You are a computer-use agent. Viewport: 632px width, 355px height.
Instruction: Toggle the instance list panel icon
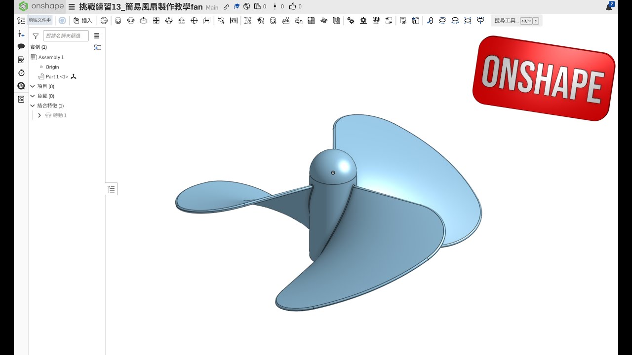[21, 21]
